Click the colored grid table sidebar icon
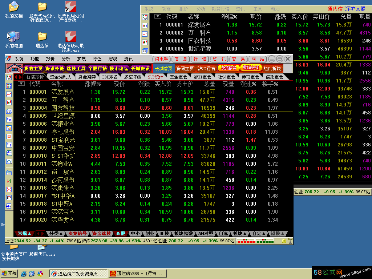The width and height of the screenshot is (372, 279). pos(9,86)
